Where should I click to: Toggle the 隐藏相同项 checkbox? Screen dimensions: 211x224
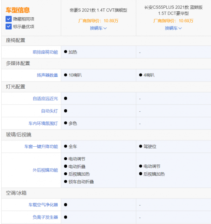(8, 19)
